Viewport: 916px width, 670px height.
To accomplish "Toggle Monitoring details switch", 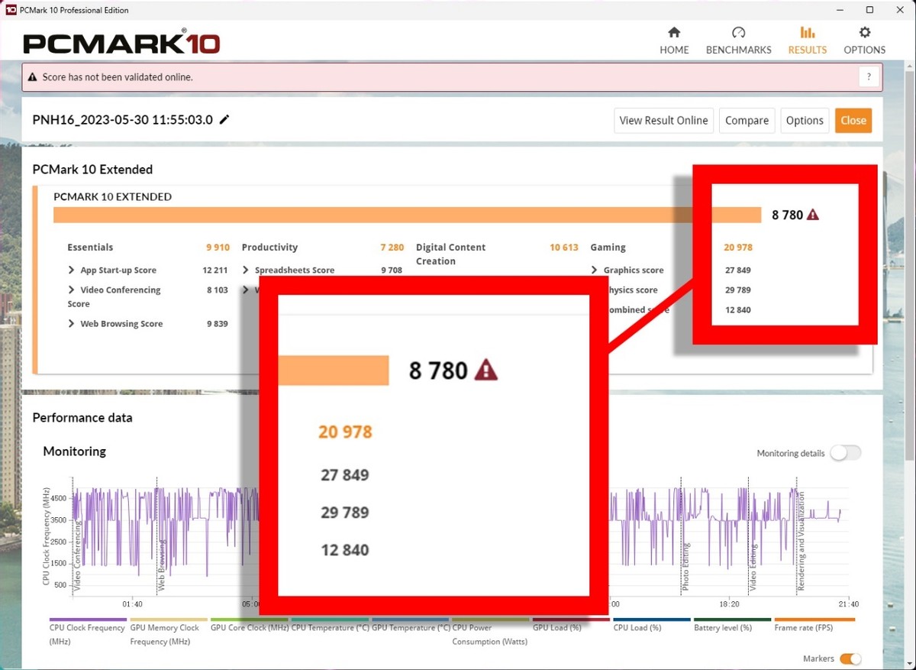I will pyautogui.click(x=845, y=453).
